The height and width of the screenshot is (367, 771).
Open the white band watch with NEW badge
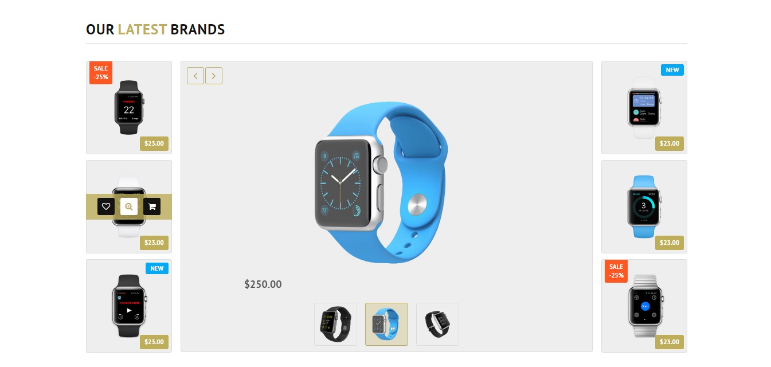click(x=644, y=107)
